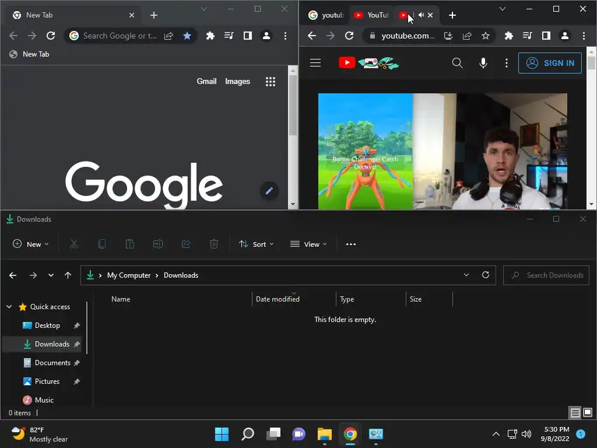This screenshot has height=448, width=597.
Task: Open Windows Start button
Action: (222, 434)
